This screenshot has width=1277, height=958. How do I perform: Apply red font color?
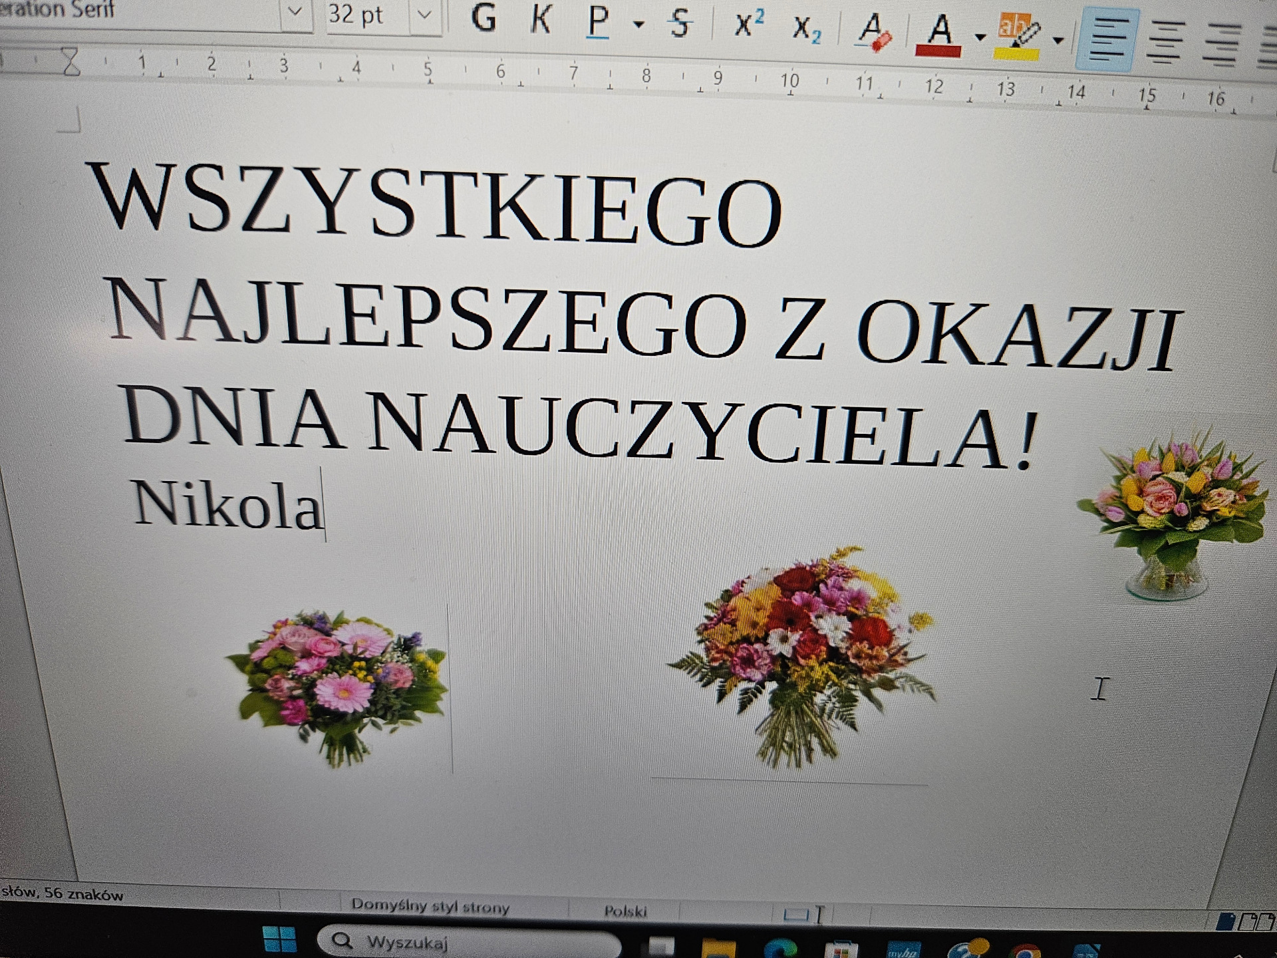click(x=938, y=35)
